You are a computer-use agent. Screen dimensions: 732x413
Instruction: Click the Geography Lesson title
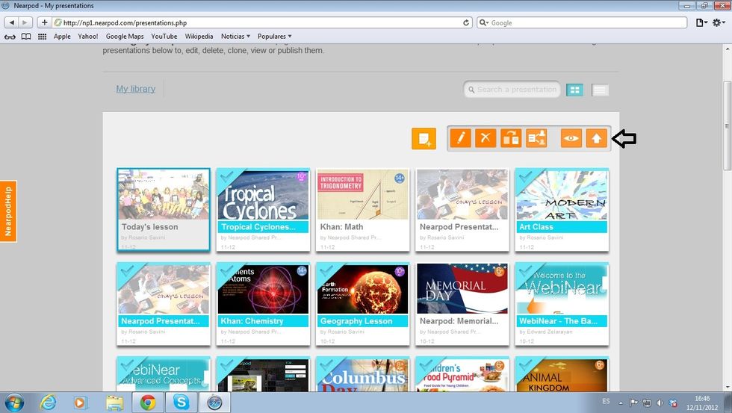(356, 321)
